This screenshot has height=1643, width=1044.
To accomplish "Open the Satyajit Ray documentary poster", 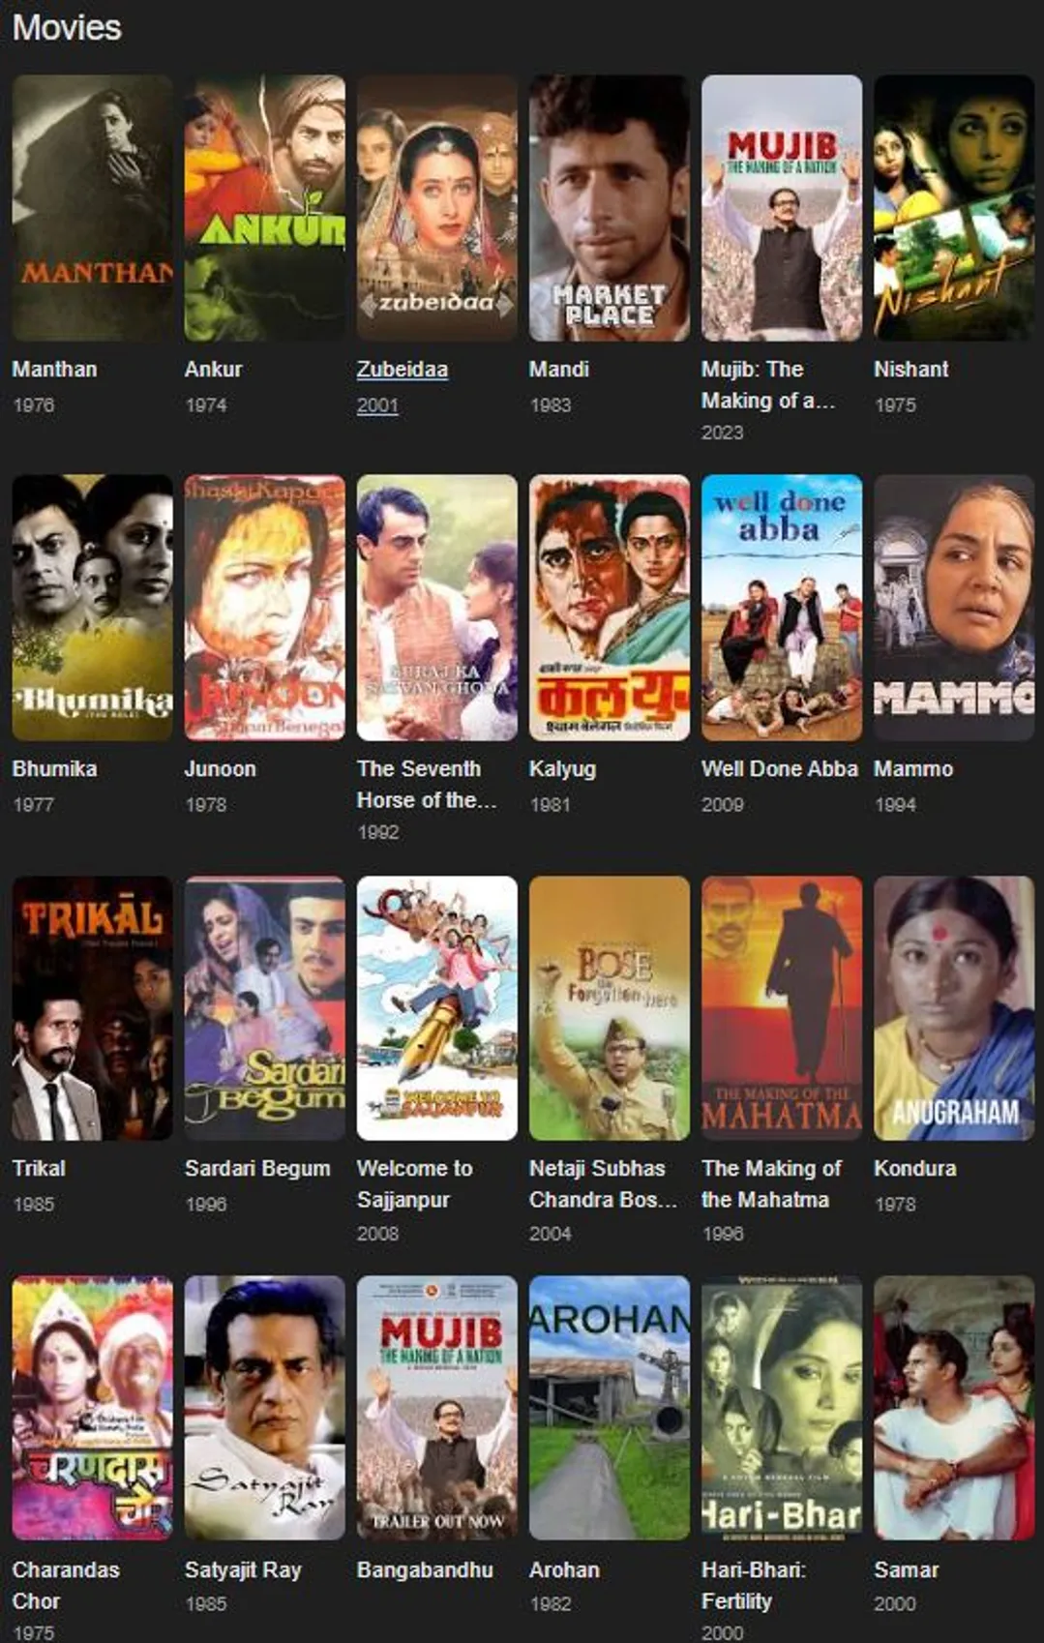I will click(264, 1408).
